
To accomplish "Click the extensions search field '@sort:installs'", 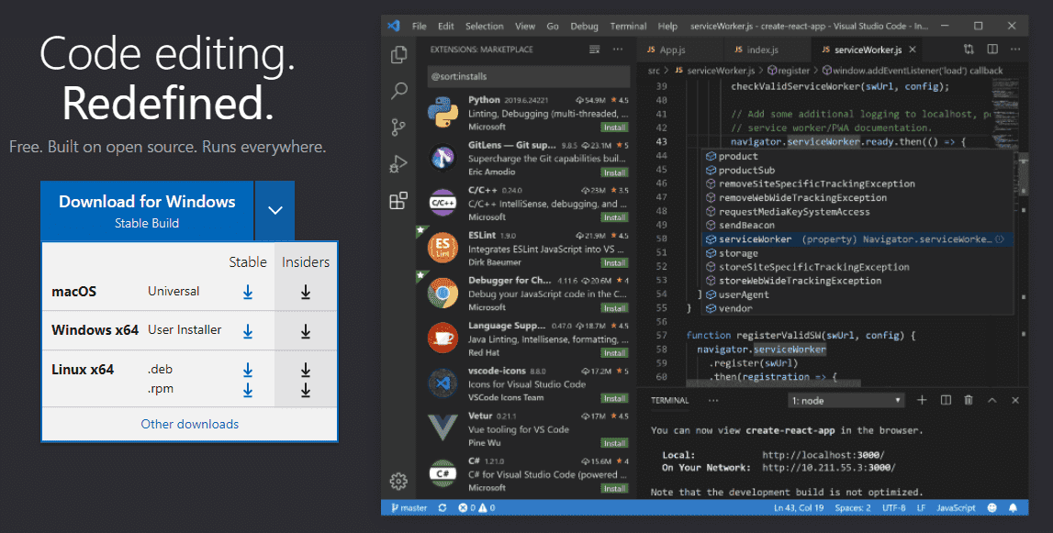I will pyautogui.click(x=528, y=77).
